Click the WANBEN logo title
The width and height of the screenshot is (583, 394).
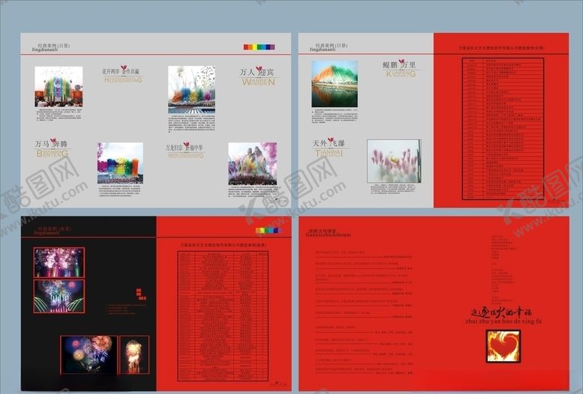(257, 76)
